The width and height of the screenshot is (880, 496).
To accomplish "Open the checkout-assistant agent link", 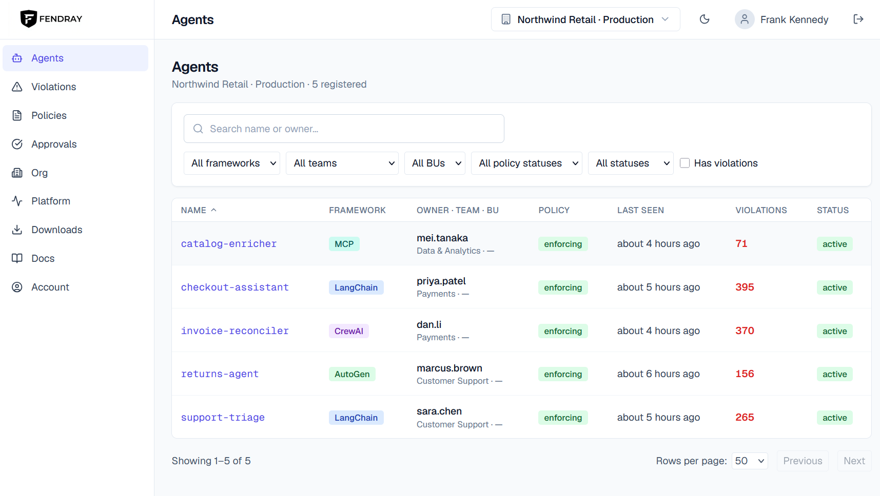I will click(x=235, y=287).
